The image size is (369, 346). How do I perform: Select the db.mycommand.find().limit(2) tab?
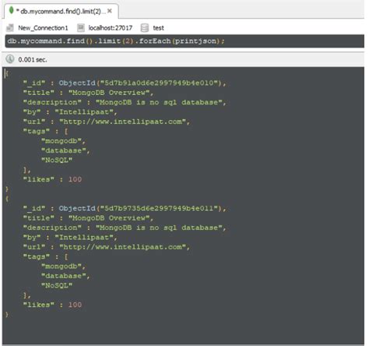point(61,11)
